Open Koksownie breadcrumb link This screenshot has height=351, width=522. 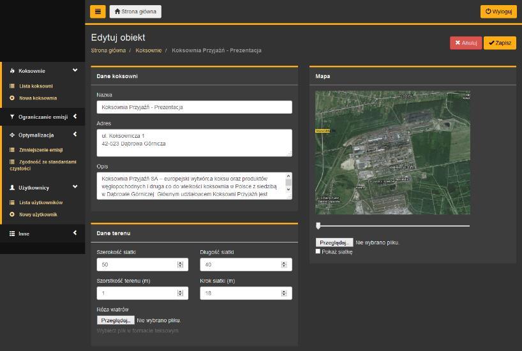tap(149, 50)
